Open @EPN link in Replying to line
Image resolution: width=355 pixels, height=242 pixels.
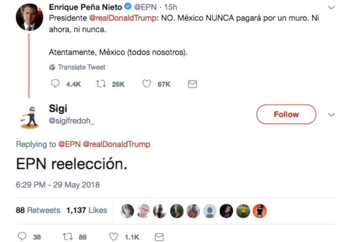point(68,144)
